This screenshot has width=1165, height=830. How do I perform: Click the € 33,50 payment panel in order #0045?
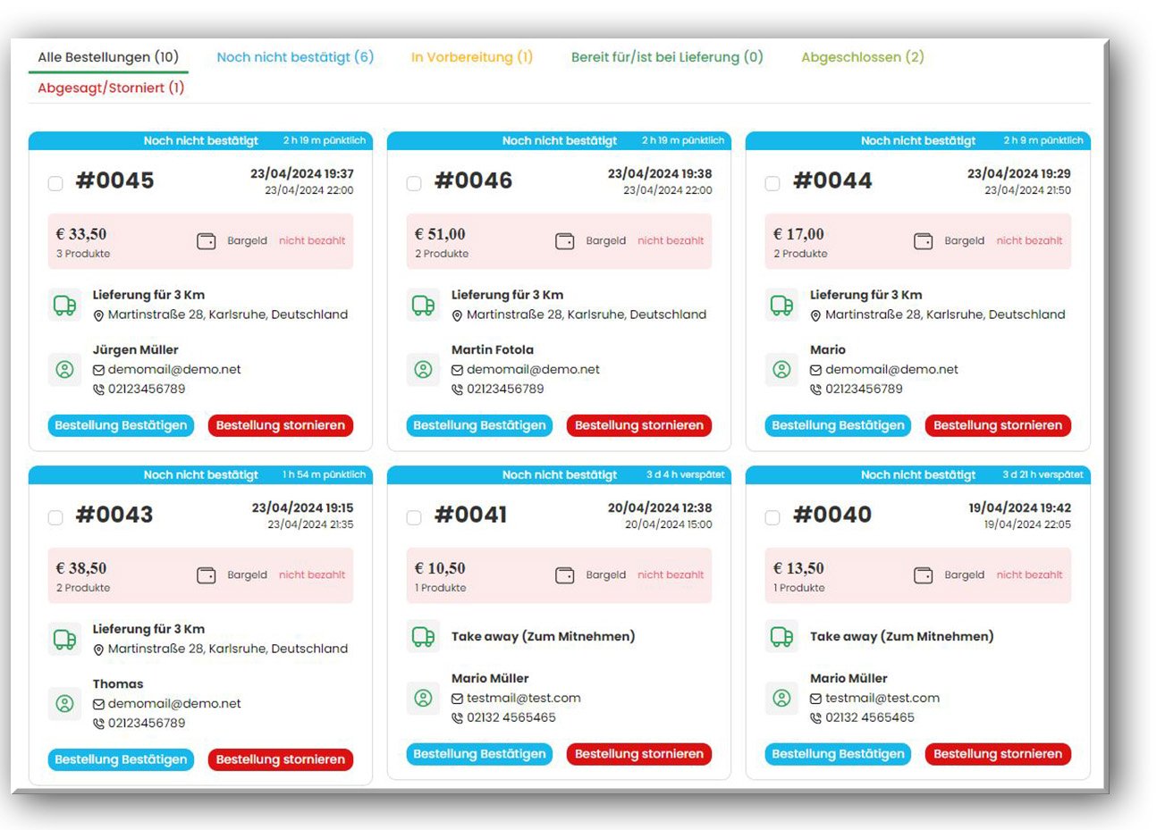[200, 241]
